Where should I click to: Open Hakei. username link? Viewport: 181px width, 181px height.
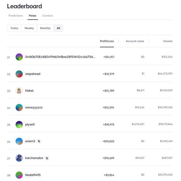(30, 90)
